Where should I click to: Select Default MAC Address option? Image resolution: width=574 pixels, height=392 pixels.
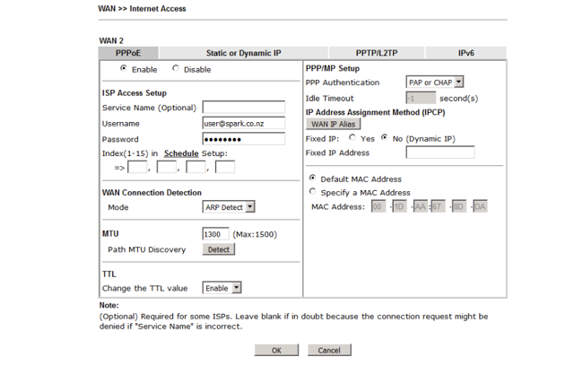tap(312, 179)
